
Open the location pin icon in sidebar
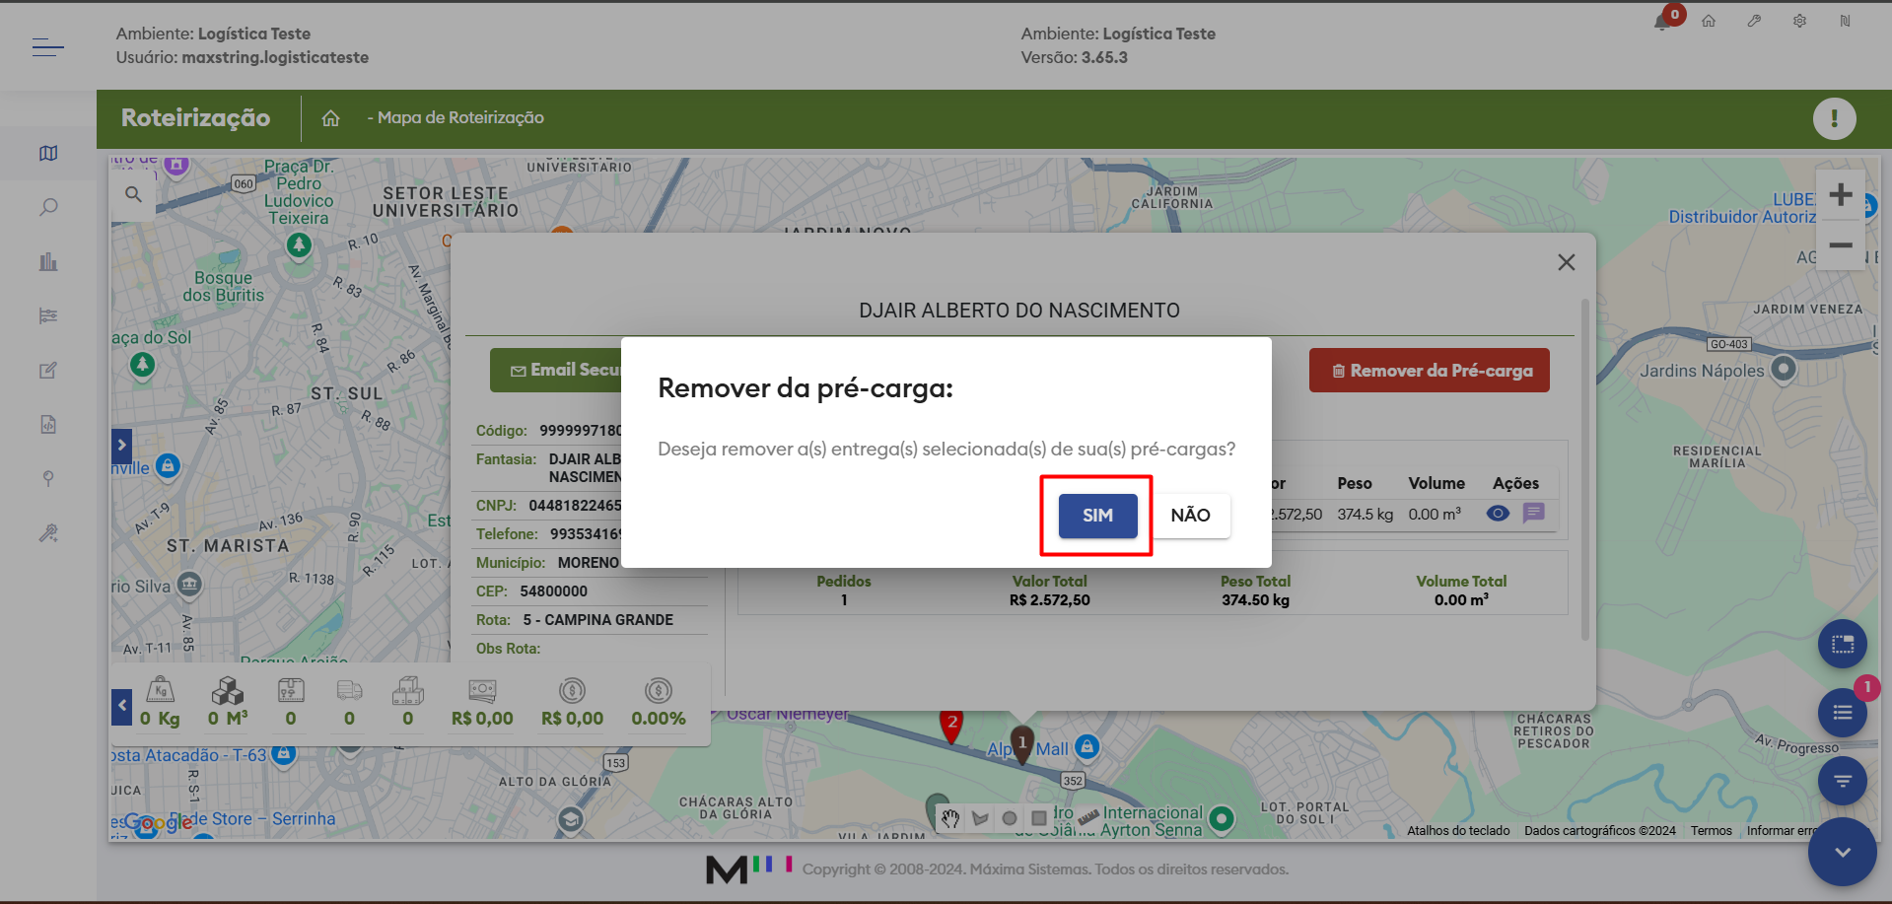point(48,478)
